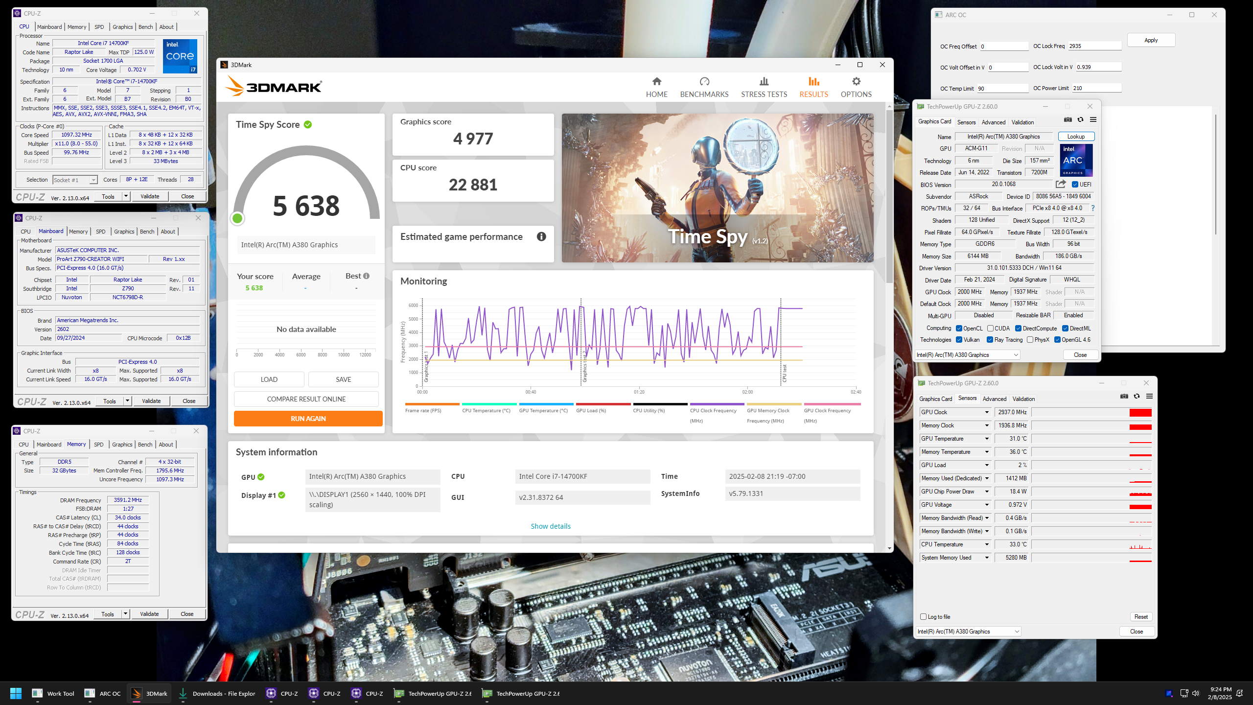Click the OC Power Limit input field

pyautogui.click(x=1096, y=88)
